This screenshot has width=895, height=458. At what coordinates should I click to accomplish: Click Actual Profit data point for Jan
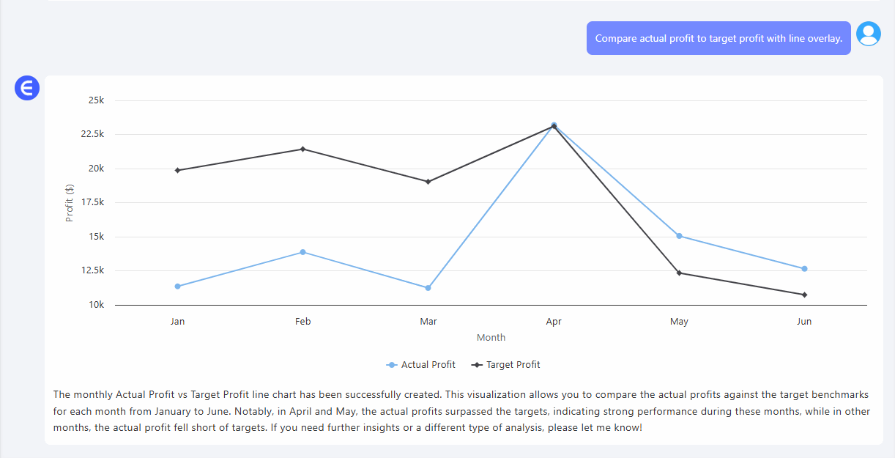177,287
